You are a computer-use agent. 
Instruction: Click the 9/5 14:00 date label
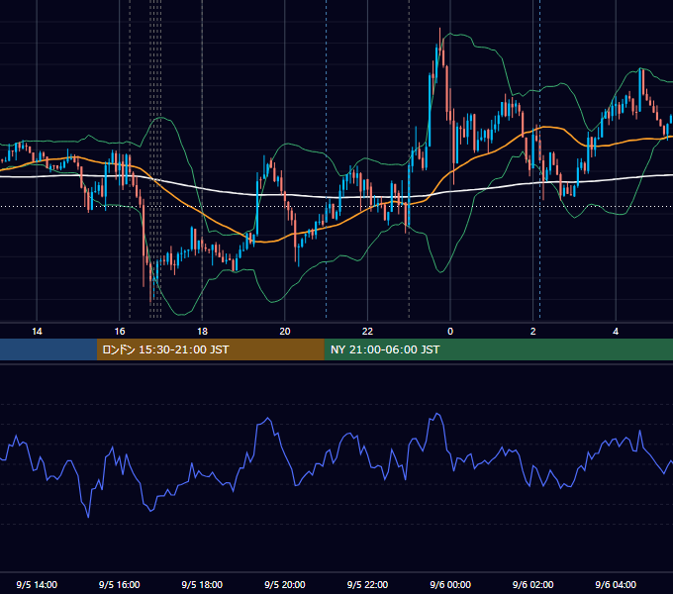37,584
